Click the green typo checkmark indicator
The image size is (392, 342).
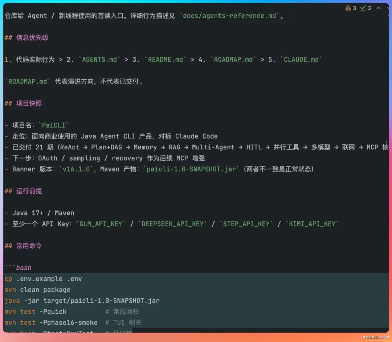click(363, 8)
